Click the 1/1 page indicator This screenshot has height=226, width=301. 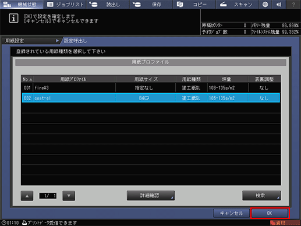48,196
